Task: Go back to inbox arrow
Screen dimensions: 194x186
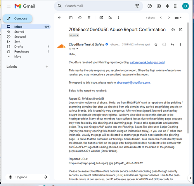Action: (59, 18)
